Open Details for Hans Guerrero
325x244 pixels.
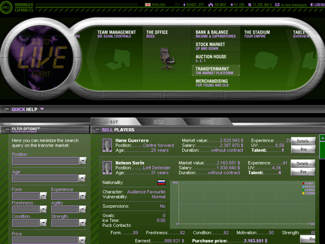(x=303, y=141)
